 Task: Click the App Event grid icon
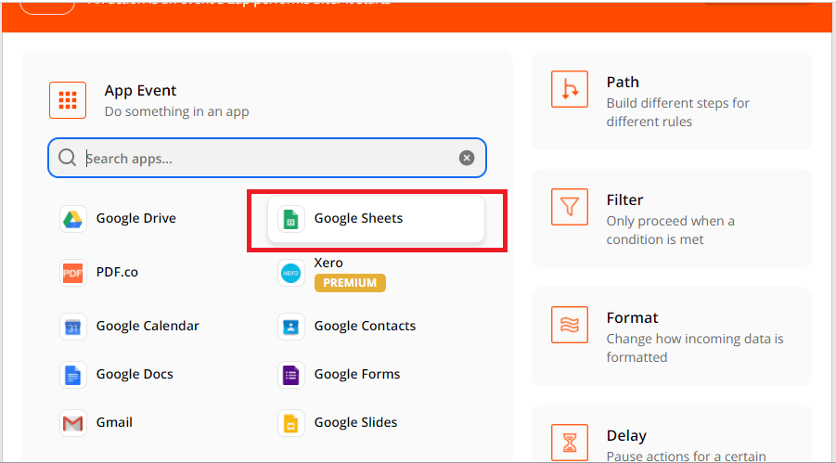point(68,100)
